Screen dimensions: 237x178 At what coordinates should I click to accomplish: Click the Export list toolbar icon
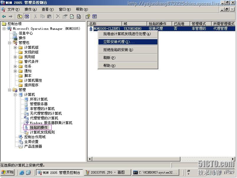[79, 17]
